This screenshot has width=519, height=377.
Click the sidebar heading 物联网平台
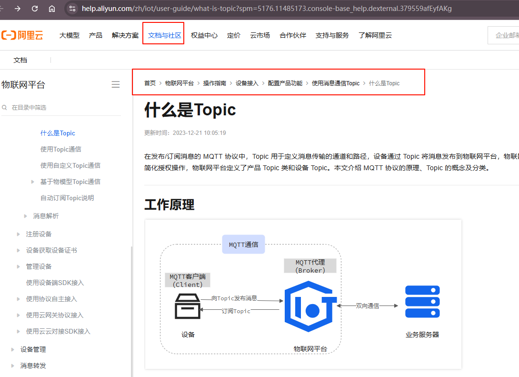coord(23,84)
